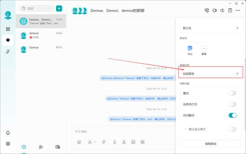Click the 13:25 @Demoe 完成PRD message
The image size is (246, 154).
(x=141, y=98)
